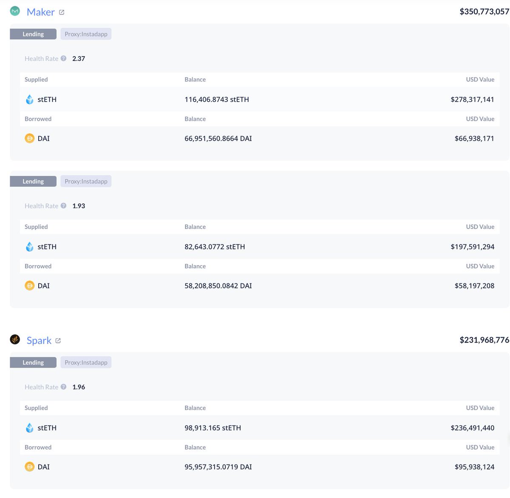Screen dimensions: 510x498
Task: Click the Supplied header in Spark section
Action: tap(36, 408)
